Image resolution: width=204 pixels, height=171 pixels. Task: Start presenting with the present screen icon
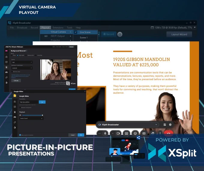pyautogui.click(x=127, y=133)
